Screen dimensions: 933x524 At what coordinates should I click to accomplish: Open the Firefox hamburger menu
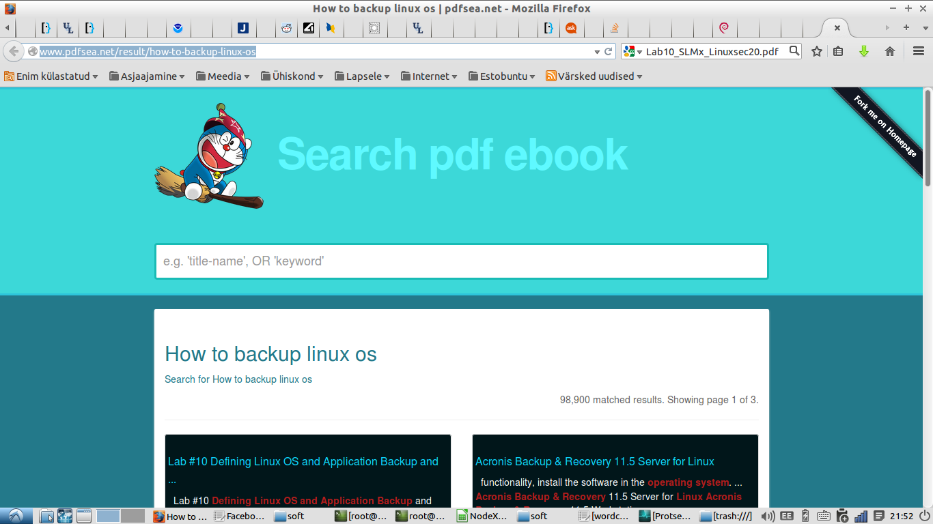919,51
